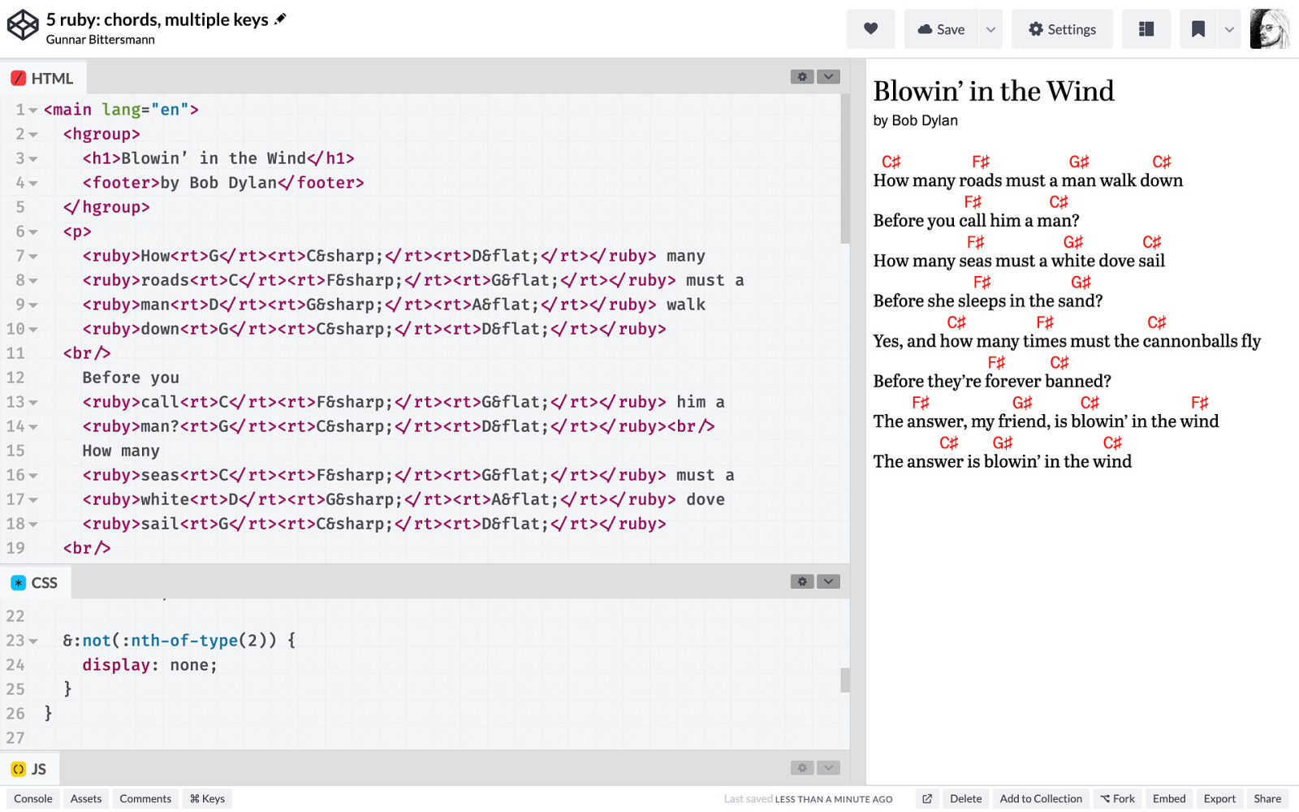This screenshot has height=812, width=1299.
Task: Love this pen with heart button
Action: pyautogui.click(x=870, y=29)
